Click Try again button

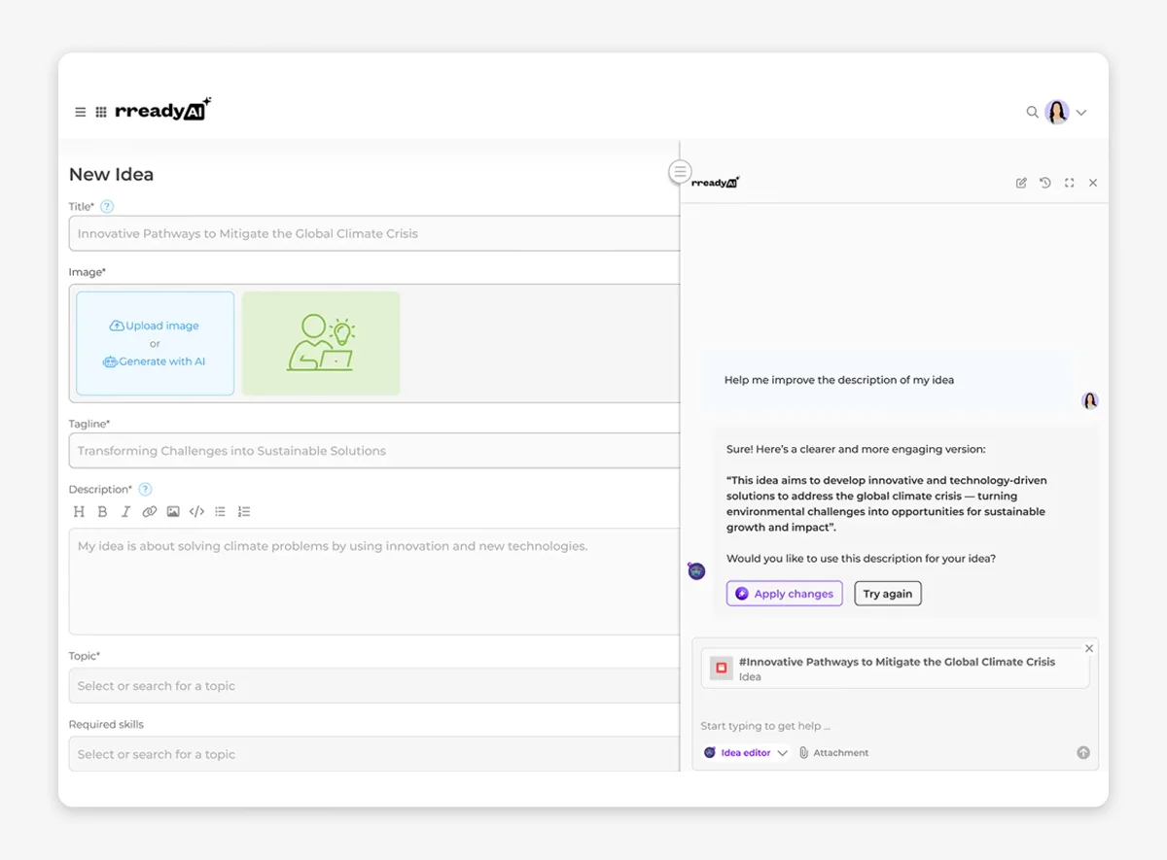(888, 594)
